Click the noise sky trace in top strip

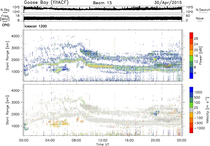[103, 8]
